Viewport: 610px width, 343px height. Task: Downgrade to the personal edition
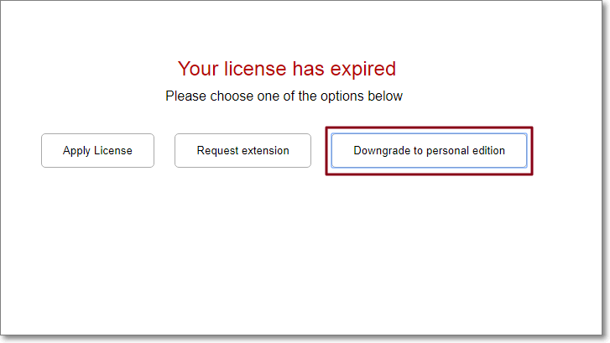coord(429,151)
